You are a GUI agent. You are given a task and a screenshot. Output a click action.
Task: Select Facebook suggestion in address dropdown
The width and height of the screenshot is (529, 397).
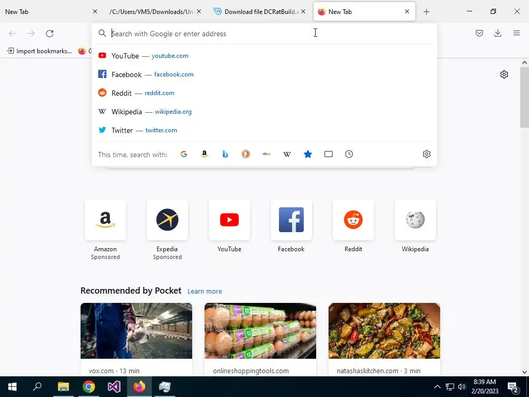(x=264, y=74)
